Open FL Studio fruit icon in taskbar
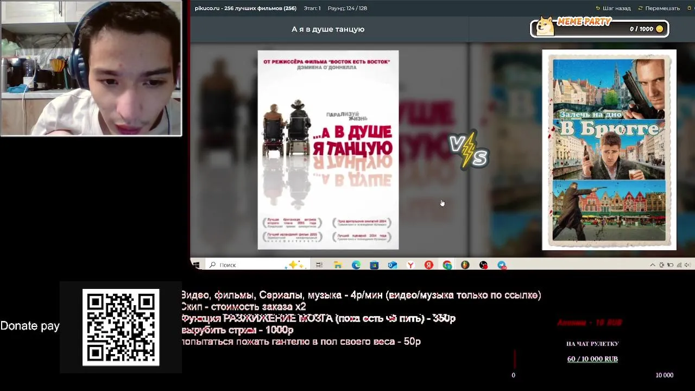Image resolution: width=695 pixels, height=391 pixels. coord(465,265)
